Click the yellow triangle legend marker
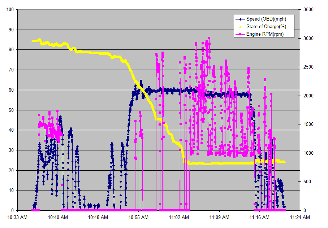The height and width of the screenshot is (228, 328). point(240,27)
